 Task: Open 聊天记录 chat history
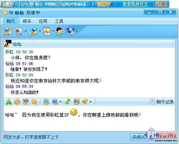(162, 102)
